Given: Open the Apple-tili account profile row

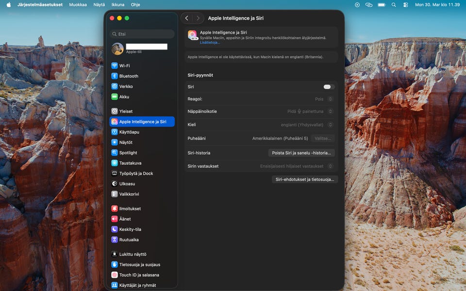Looking at the screenshot, I should click(142, 48).
